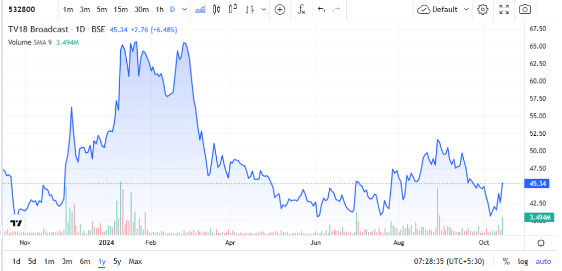Select the area chart style icon
The height and width of the screenshot is (271, 562).
[x=200, y=10]
